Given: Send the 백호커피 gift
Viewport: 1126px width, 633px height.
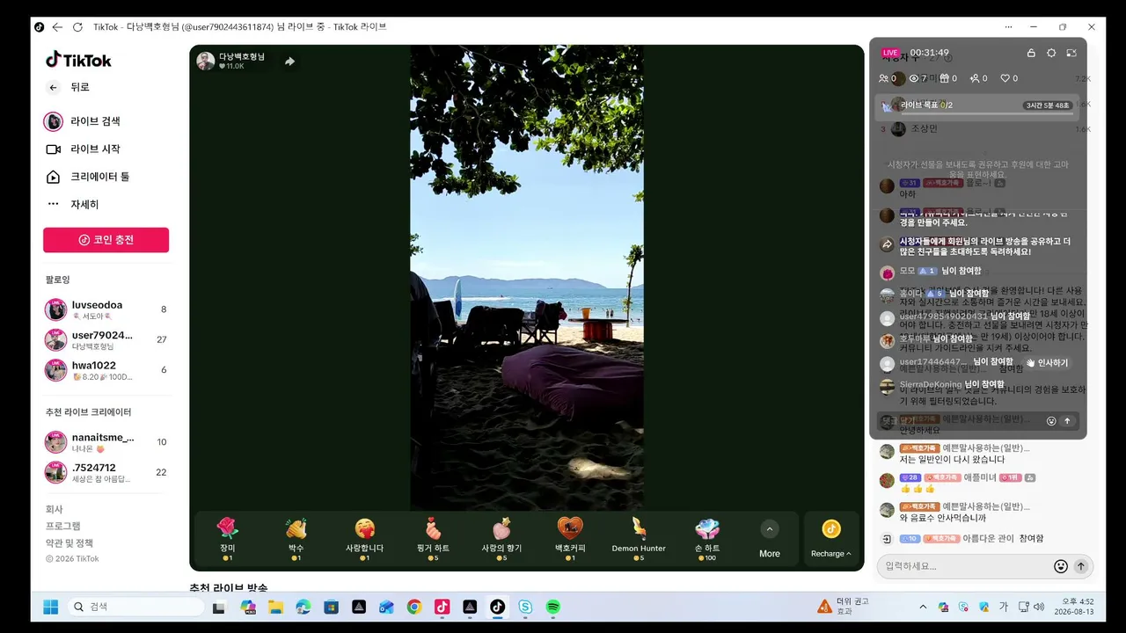Looking at the screenshot, I should click(x=570, y=538).
